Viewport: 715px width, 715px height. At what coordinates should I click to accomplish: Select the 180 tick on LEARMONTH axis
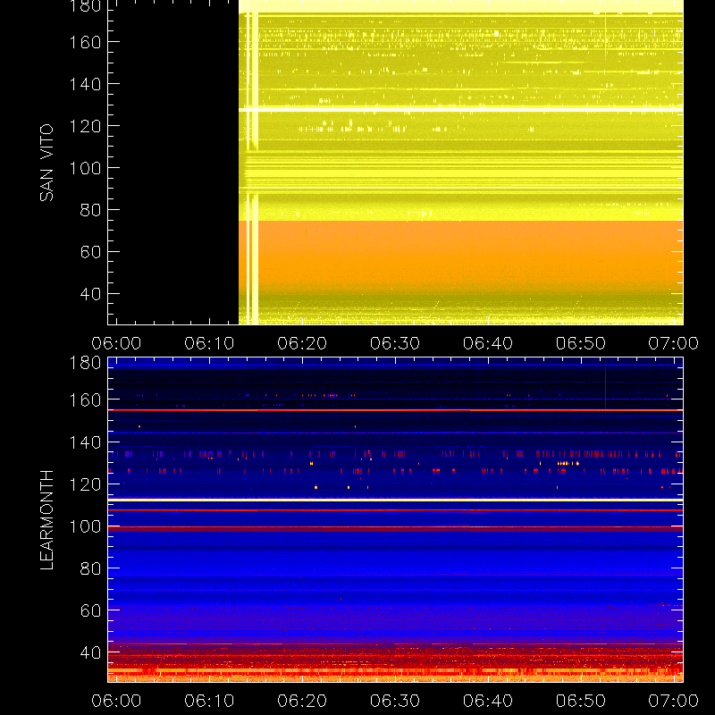click(85, 363)
